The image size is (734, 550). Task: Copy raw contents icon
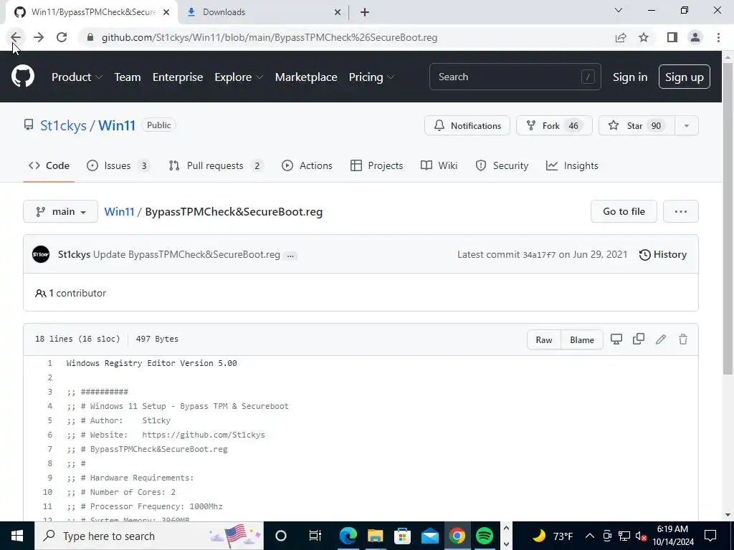(x=639, y=339)
